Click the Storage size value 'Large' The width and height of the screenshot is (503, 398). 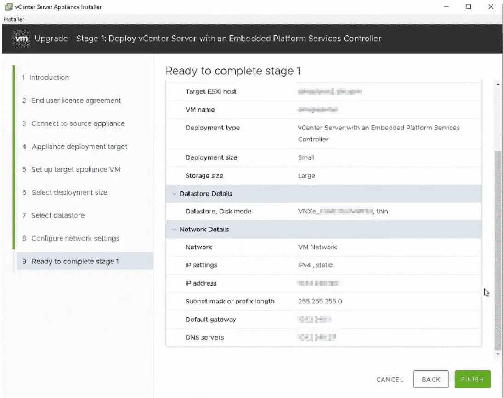(x=306, y=176)
